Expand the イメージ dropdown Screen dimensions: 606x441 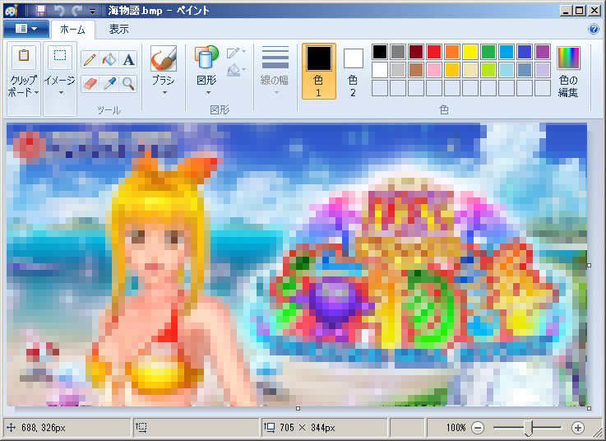pyautogui.click(x=61, y=93)
